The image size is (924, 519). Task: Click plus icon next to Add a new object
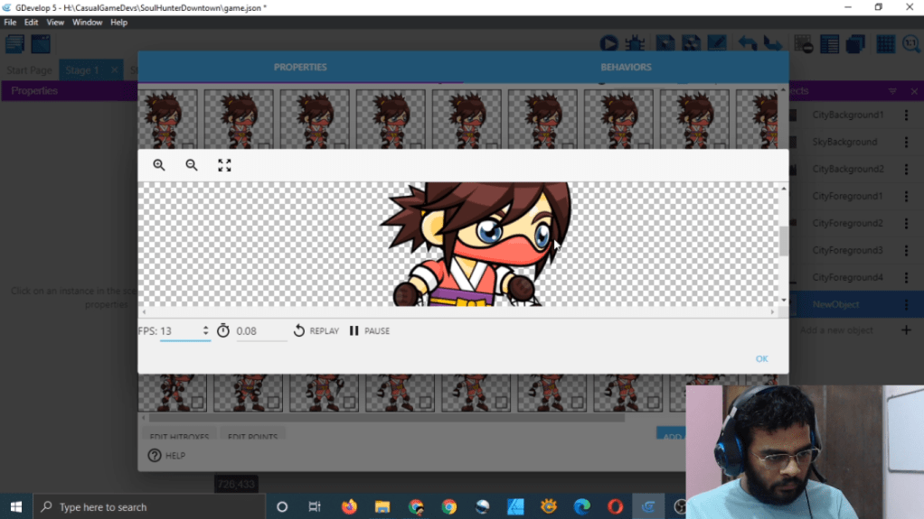[906, 330]
